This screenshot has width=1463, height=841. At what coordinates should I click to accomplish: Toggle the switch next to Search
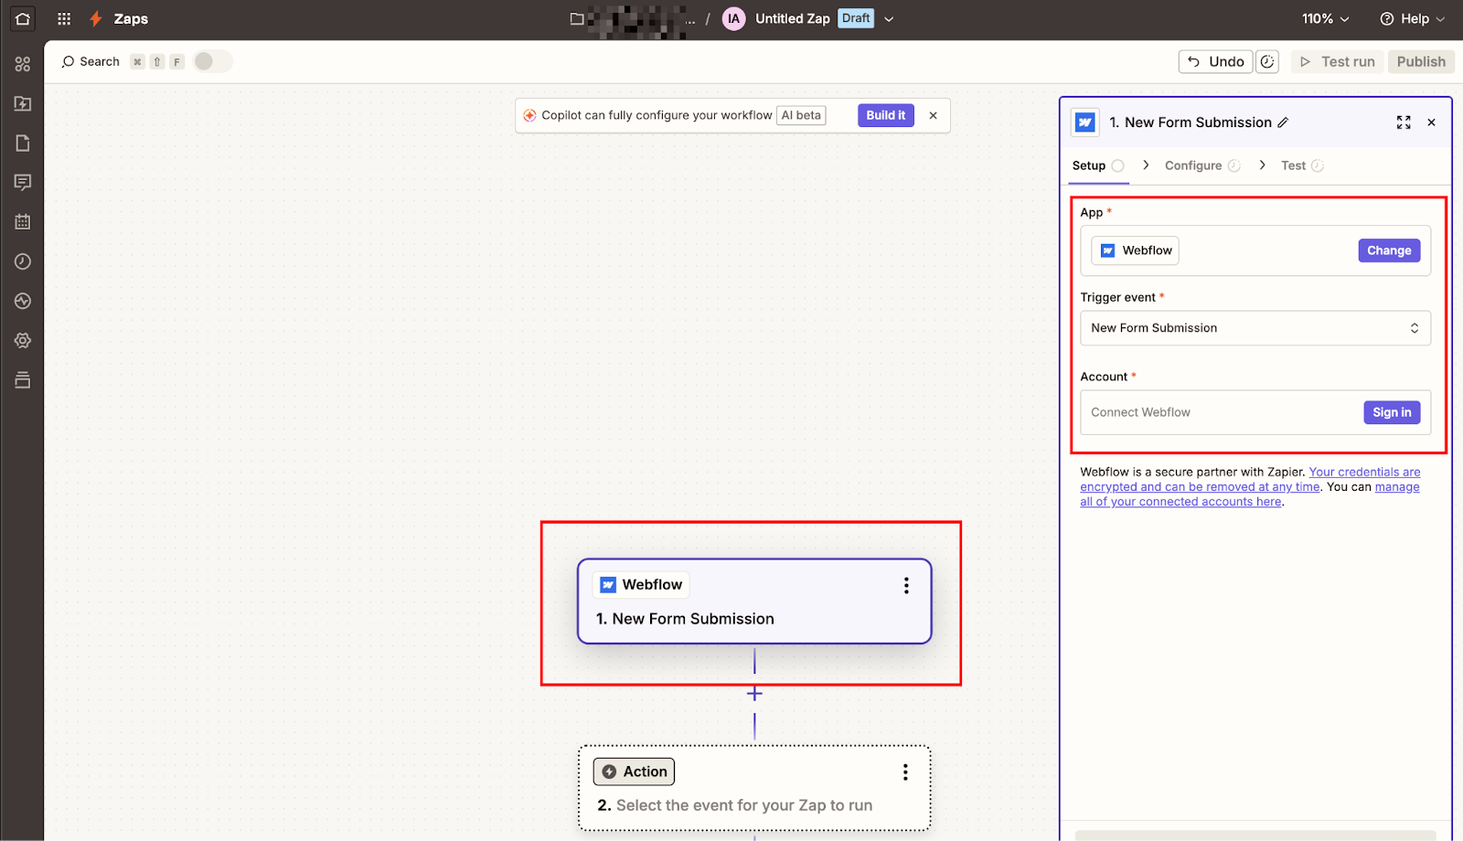[212, 61]
